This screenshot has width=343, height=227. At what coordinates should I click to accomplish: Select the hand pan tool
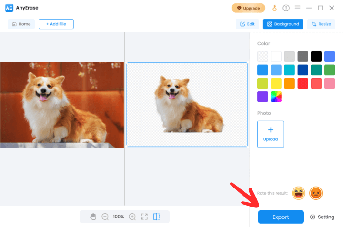pos(93,217)
